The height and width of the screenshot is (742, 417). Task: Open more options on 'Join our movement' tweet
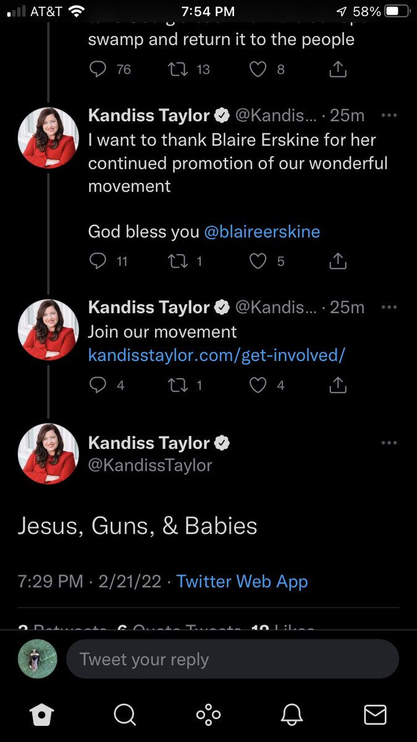click(389, 307)
